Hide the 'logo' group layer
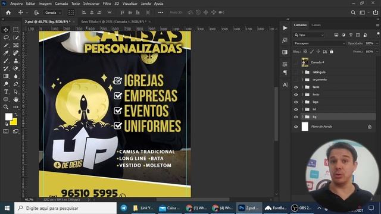Viewport: 381px width, 214px height. point(296,102)
